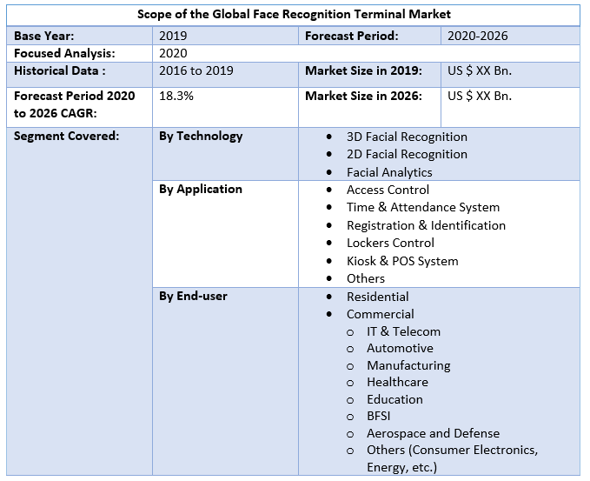Select the 3D Facial Recognition bullet item
This screenshot has height=481, width=590.
click(407, 137)
